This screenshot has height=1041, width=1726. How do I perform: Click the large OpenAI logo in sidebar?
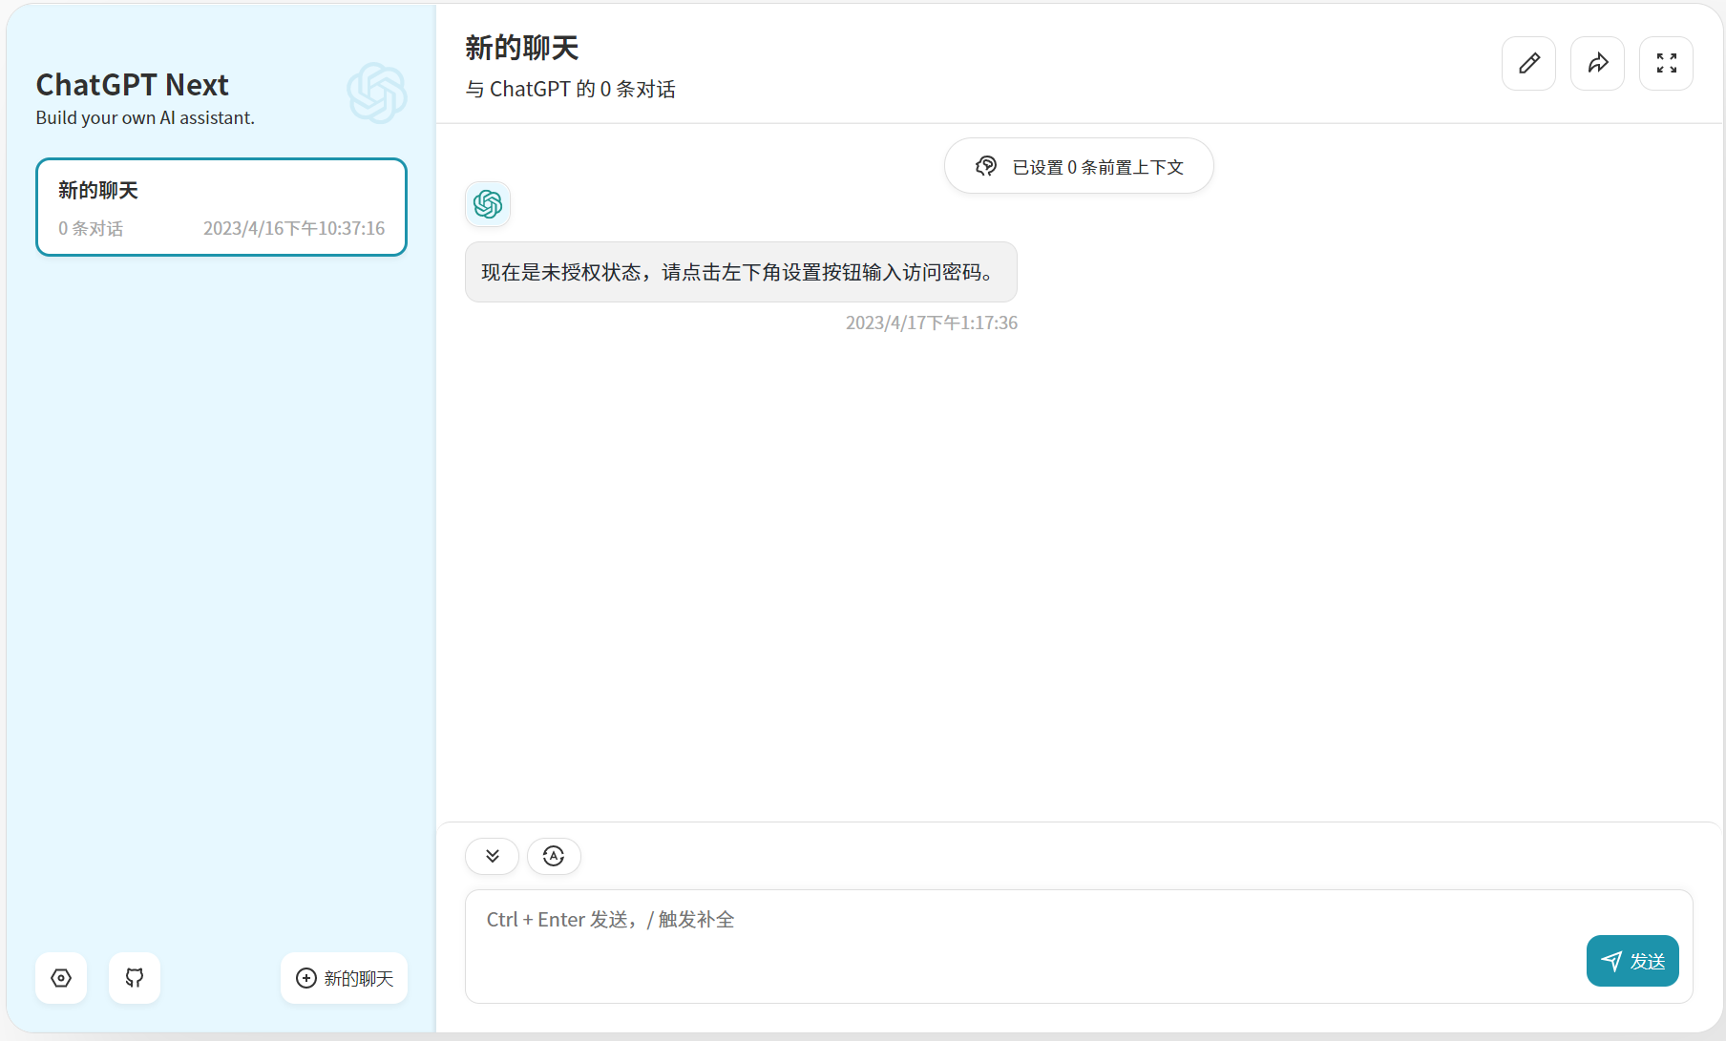pyautogui.click(x=377, y=93)
